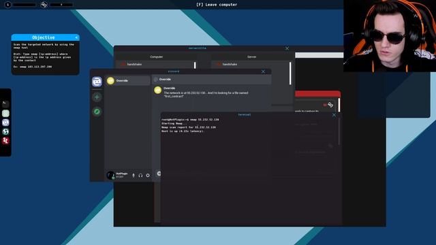Click [F] Leave computer at the top
This screenshot has width=436, height=245.
[217, 5]
